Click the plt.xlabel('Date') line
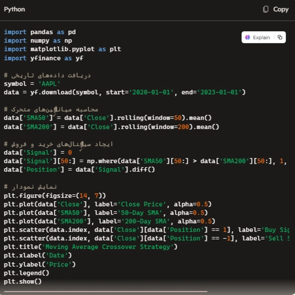 tap(37, 255)
